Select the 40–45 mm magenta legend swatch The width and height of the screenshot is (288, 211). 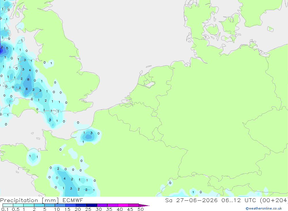click(123, 205)
